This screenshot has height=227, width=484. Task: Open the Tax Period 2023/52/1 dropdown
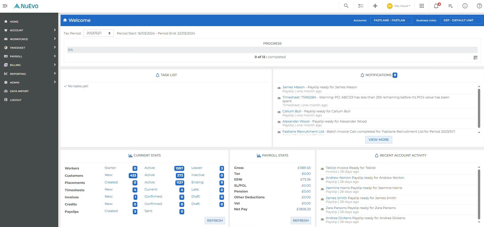[x=99, y=33]
